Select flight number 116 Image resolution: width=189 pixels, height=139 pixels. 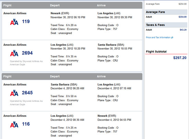click(x=26, y=124)
